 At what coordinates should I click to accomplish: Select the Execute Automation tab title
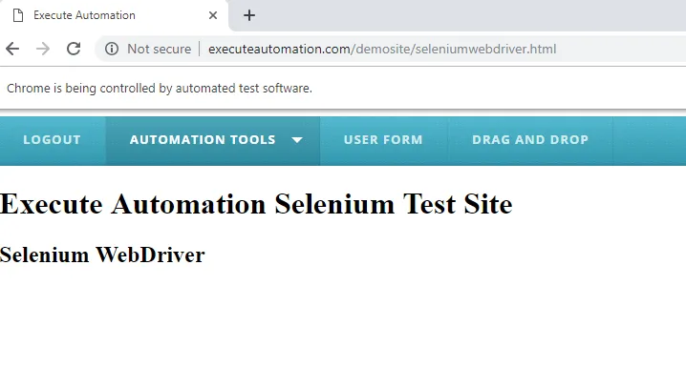click(x=84, y=15)
